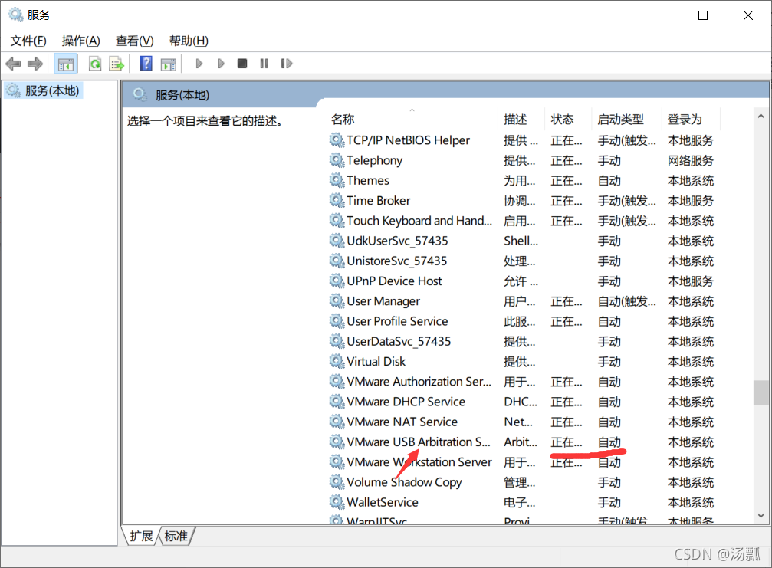The height and width of the screenshot is (568, 772).
Task: Click the gear icon beside User Manager
Action: (337, 301)
